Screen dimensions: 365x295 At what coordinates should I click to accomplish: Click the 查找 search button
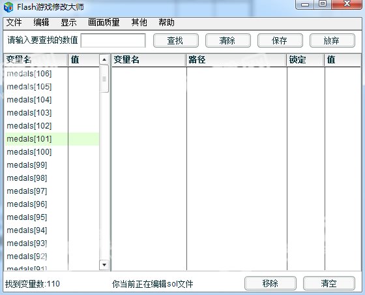click(x=176, y=40)
